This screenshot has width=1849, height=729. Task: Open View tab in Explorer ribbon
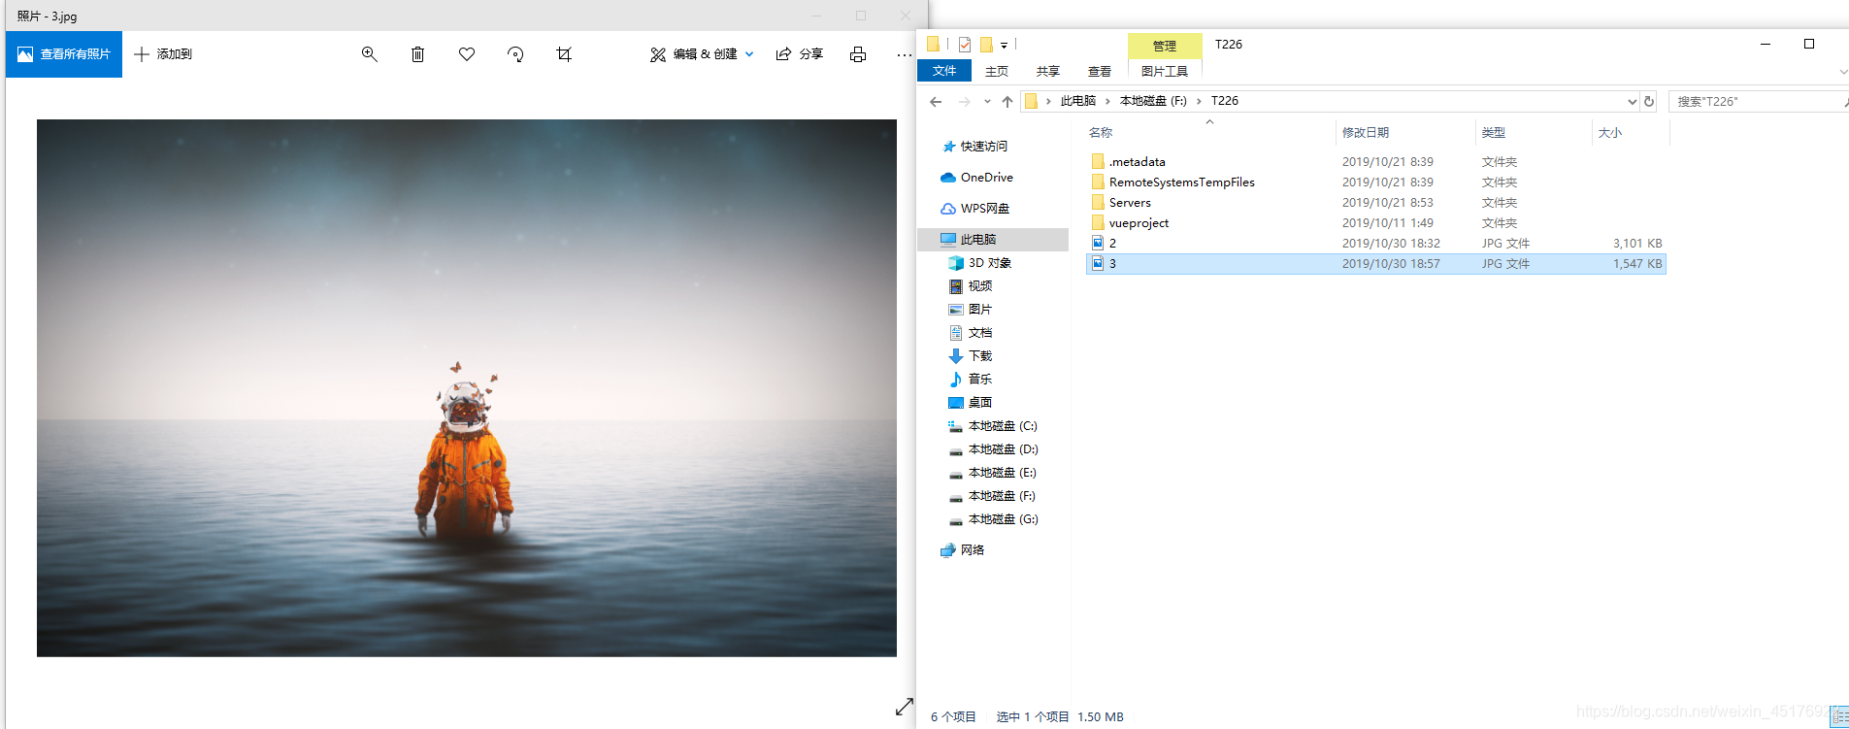[x=1100, y=72]
